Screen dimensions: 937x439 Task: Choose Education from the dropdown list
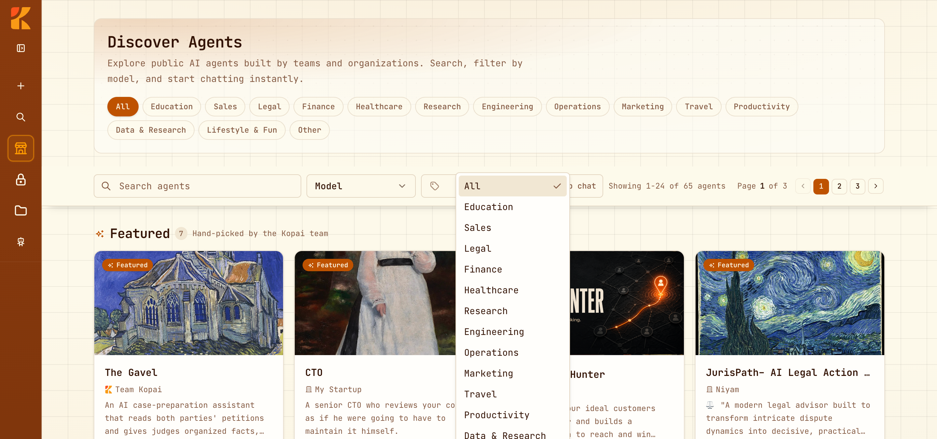[512, 207]
